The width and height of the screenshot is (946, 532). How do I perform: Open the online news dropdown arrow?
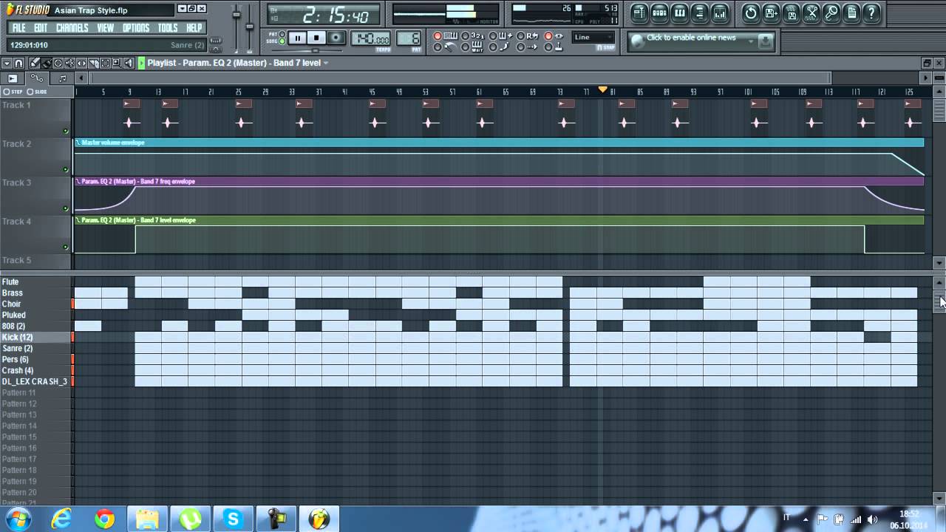[751, 41]
